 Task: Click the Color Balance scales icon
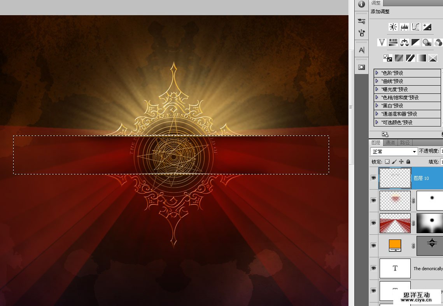coord(404,42)
